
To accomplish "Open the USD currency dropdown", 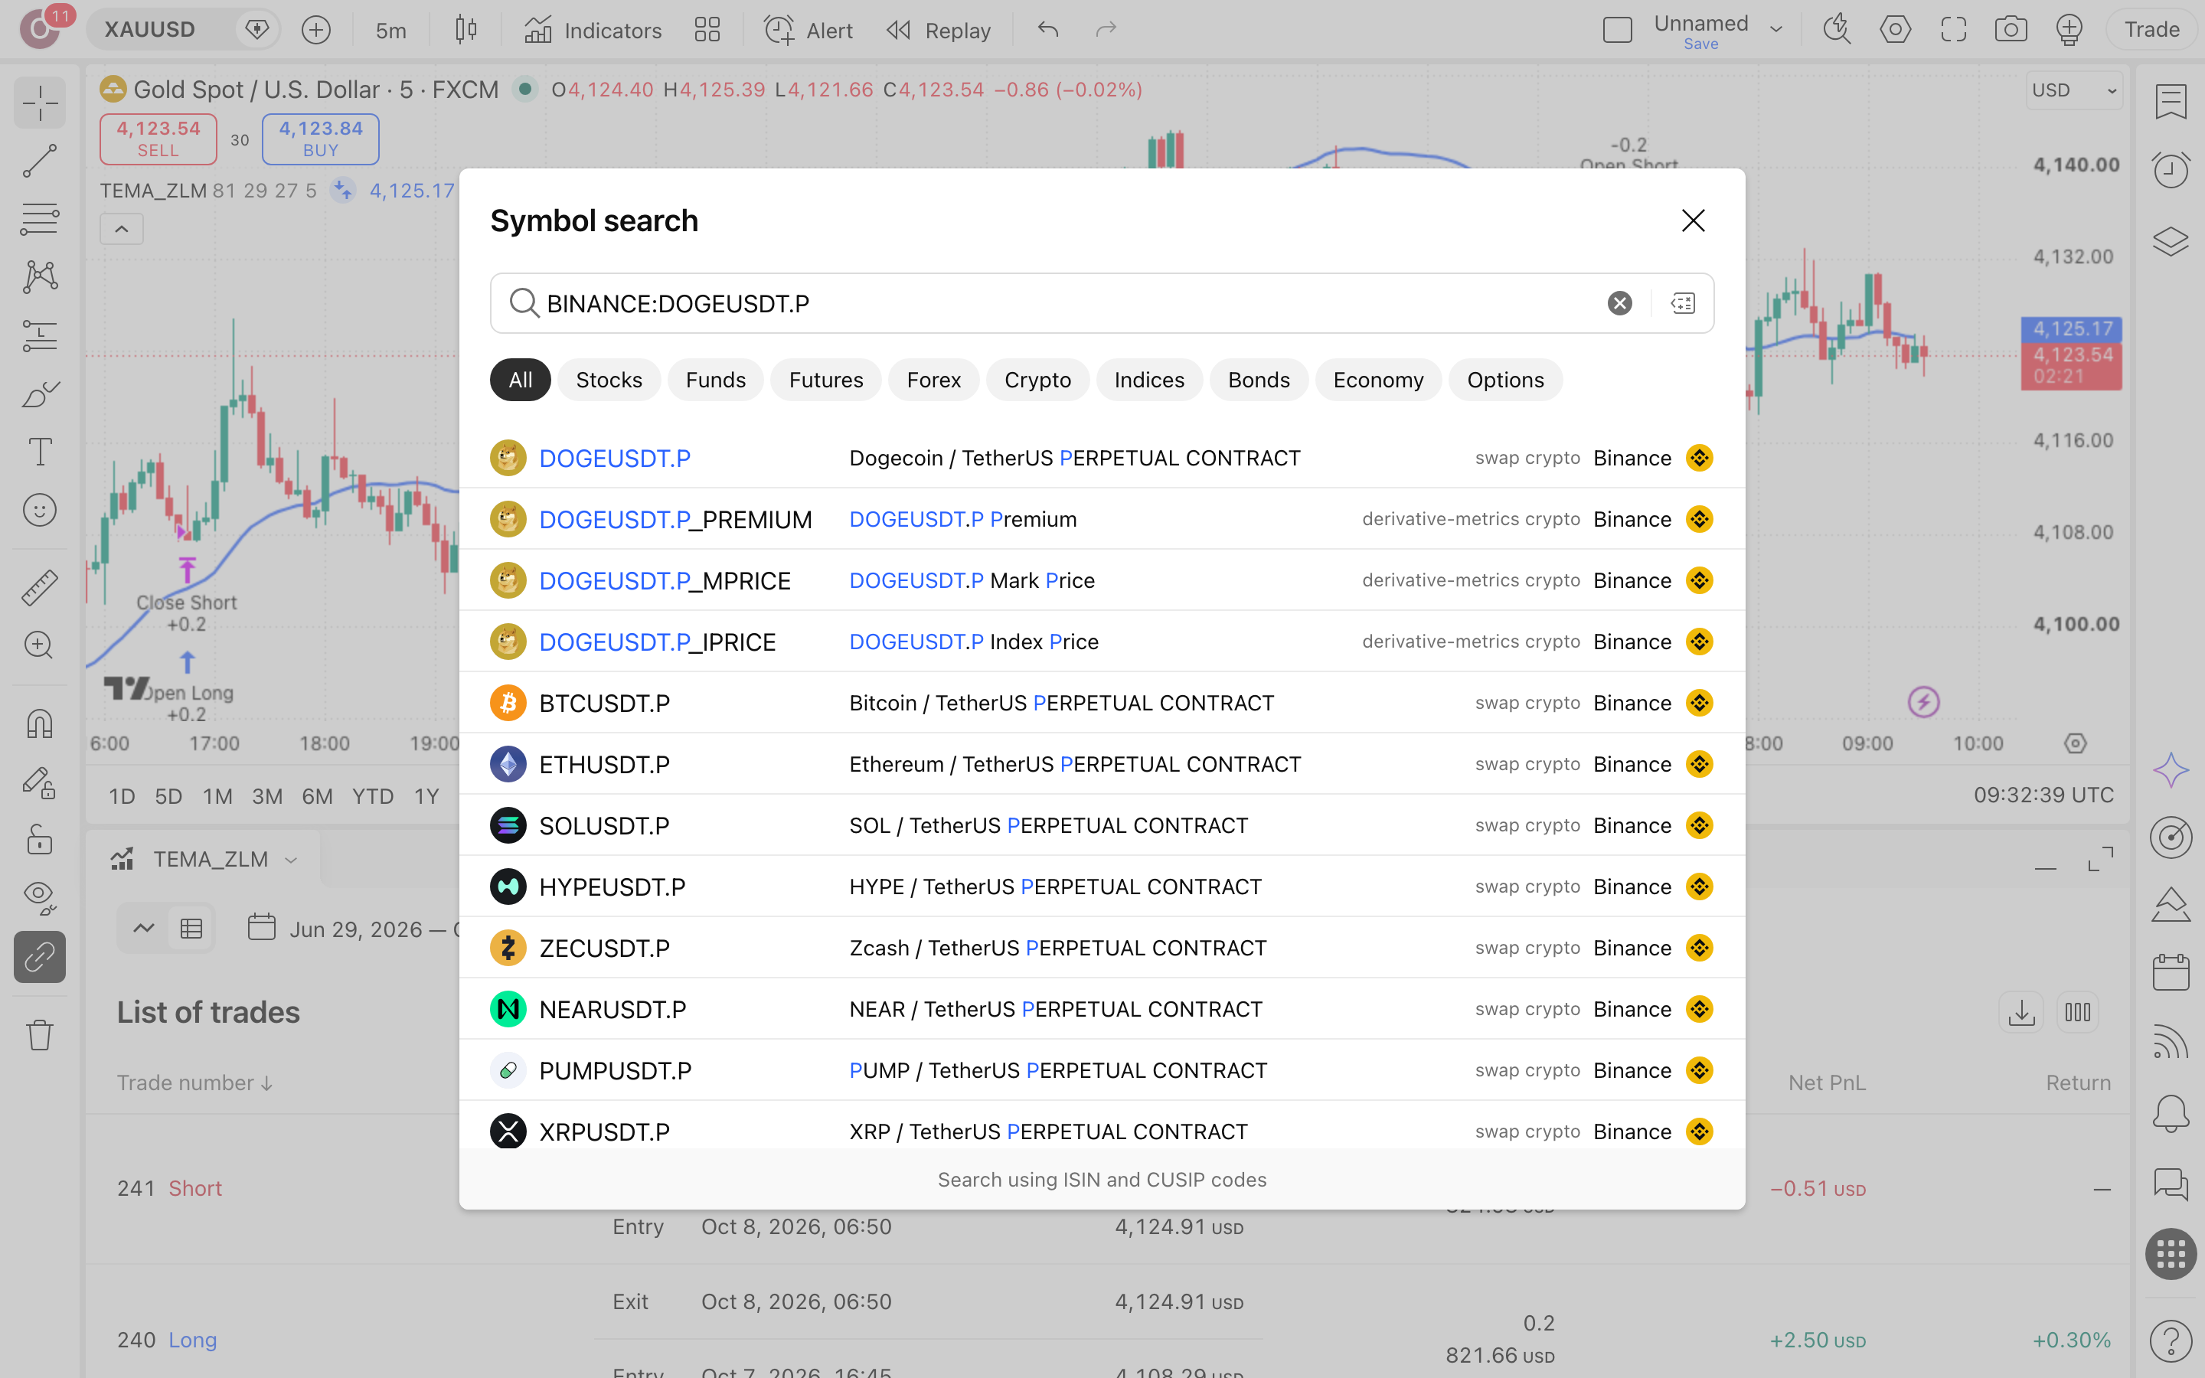I will tap(2075, 90).
